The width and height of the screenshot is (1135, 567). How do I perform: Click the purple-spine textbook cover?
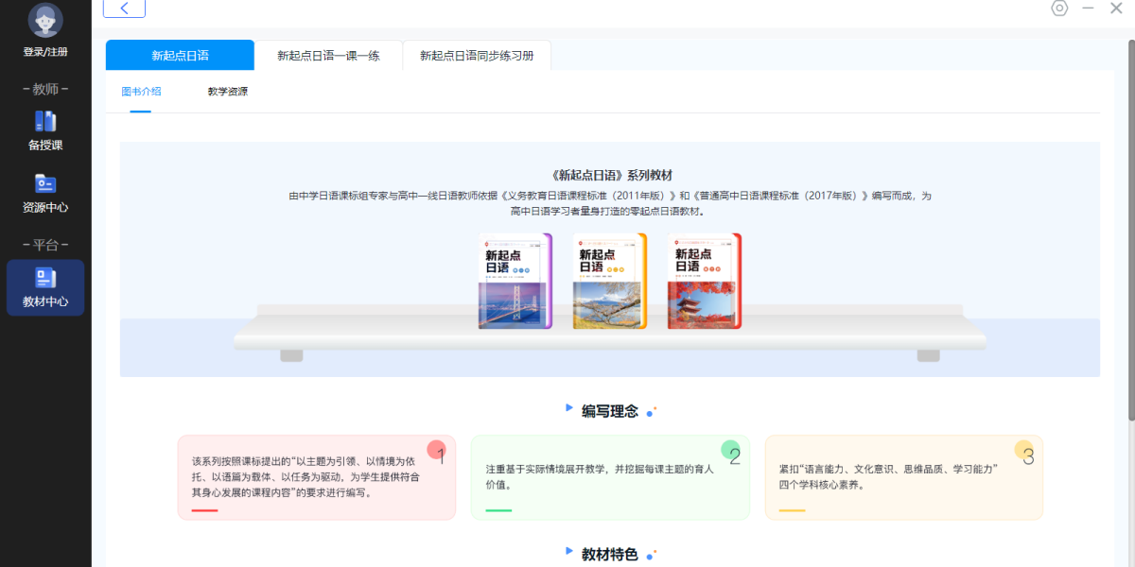click(x=515, y=281)
